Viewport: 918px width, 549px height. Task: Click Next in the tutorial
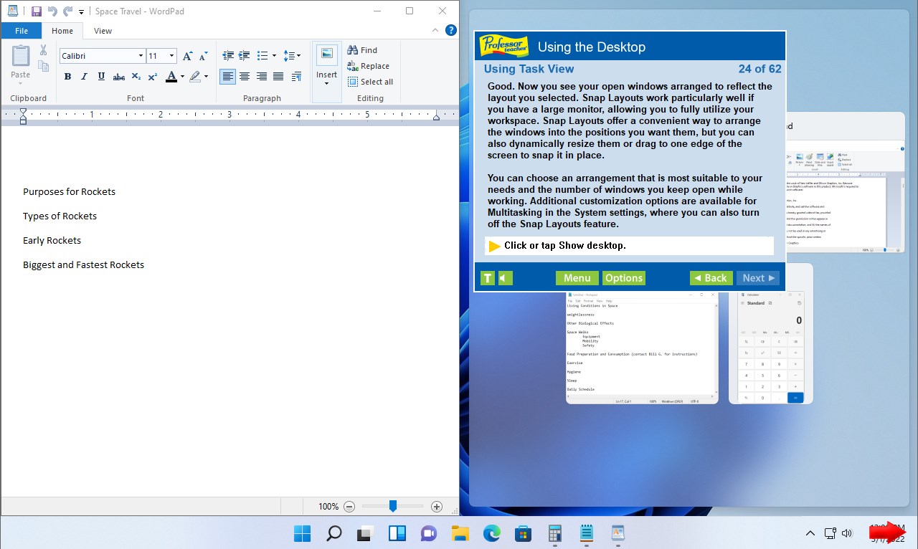pyautogui.click(x=758, y=278)
